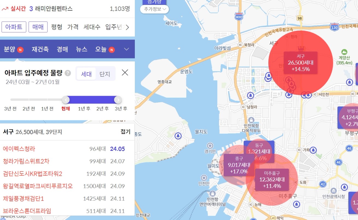
Task: Open the 재건축 tab
Action: (x=40, y=49)
